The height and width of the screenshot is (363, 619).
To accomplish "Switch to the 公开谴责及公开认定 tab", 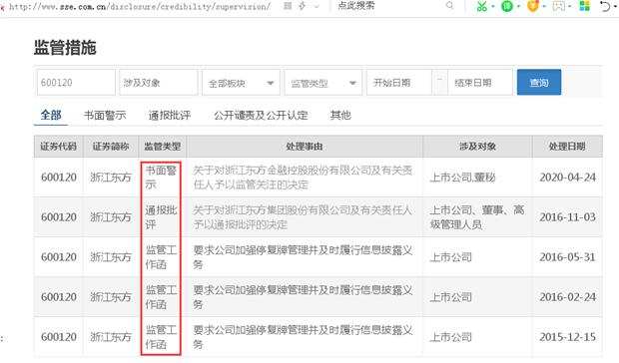I will (x=261, y=115).
